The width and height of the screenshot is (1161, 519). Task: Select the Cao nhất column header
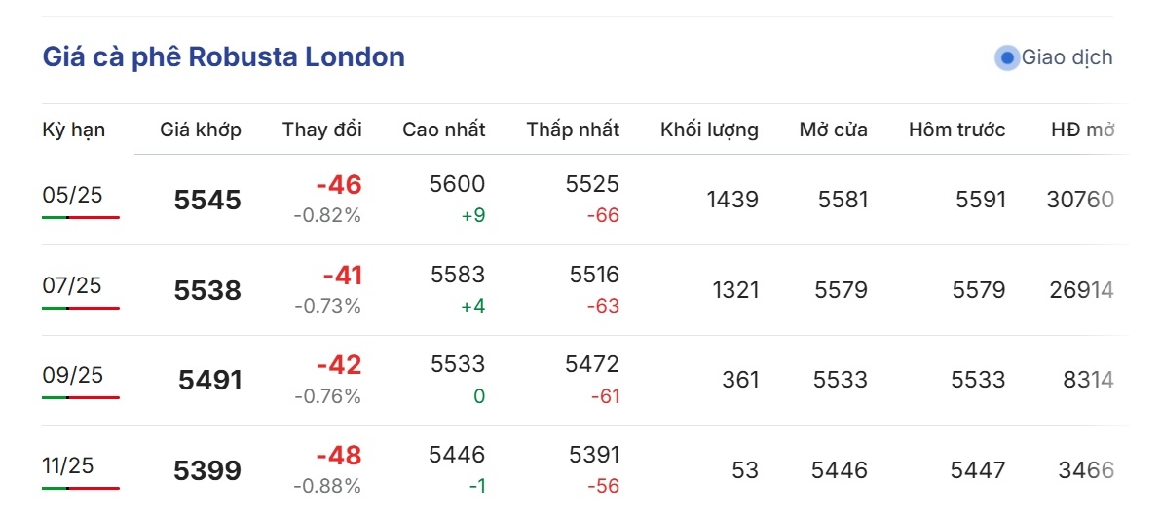tap(444, 130)
